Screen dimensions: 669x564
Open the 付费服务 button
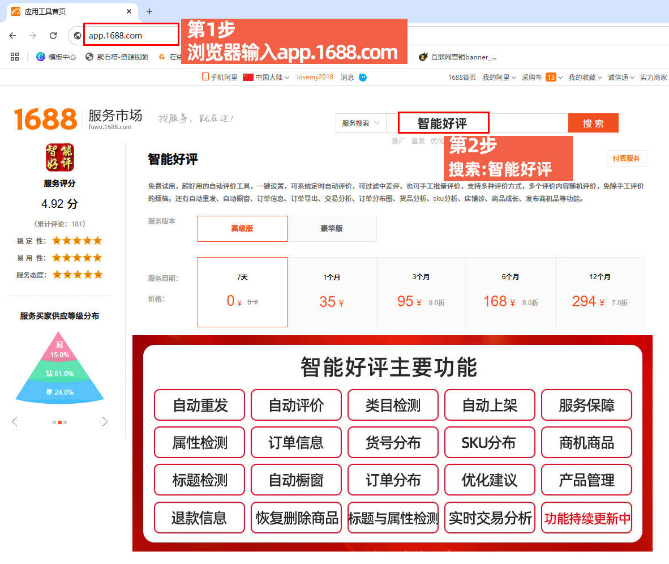pos(626,159)
